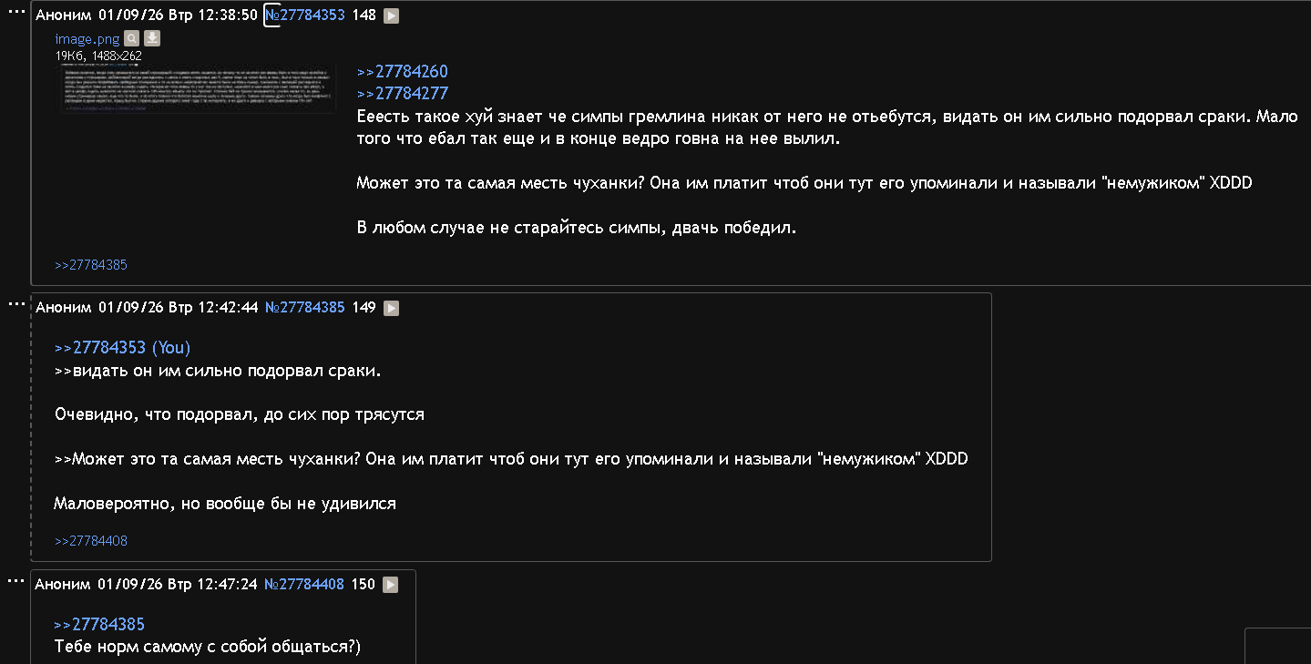
Task: Jump to reply >>27784385 below post 148
Action: (91, 265)
